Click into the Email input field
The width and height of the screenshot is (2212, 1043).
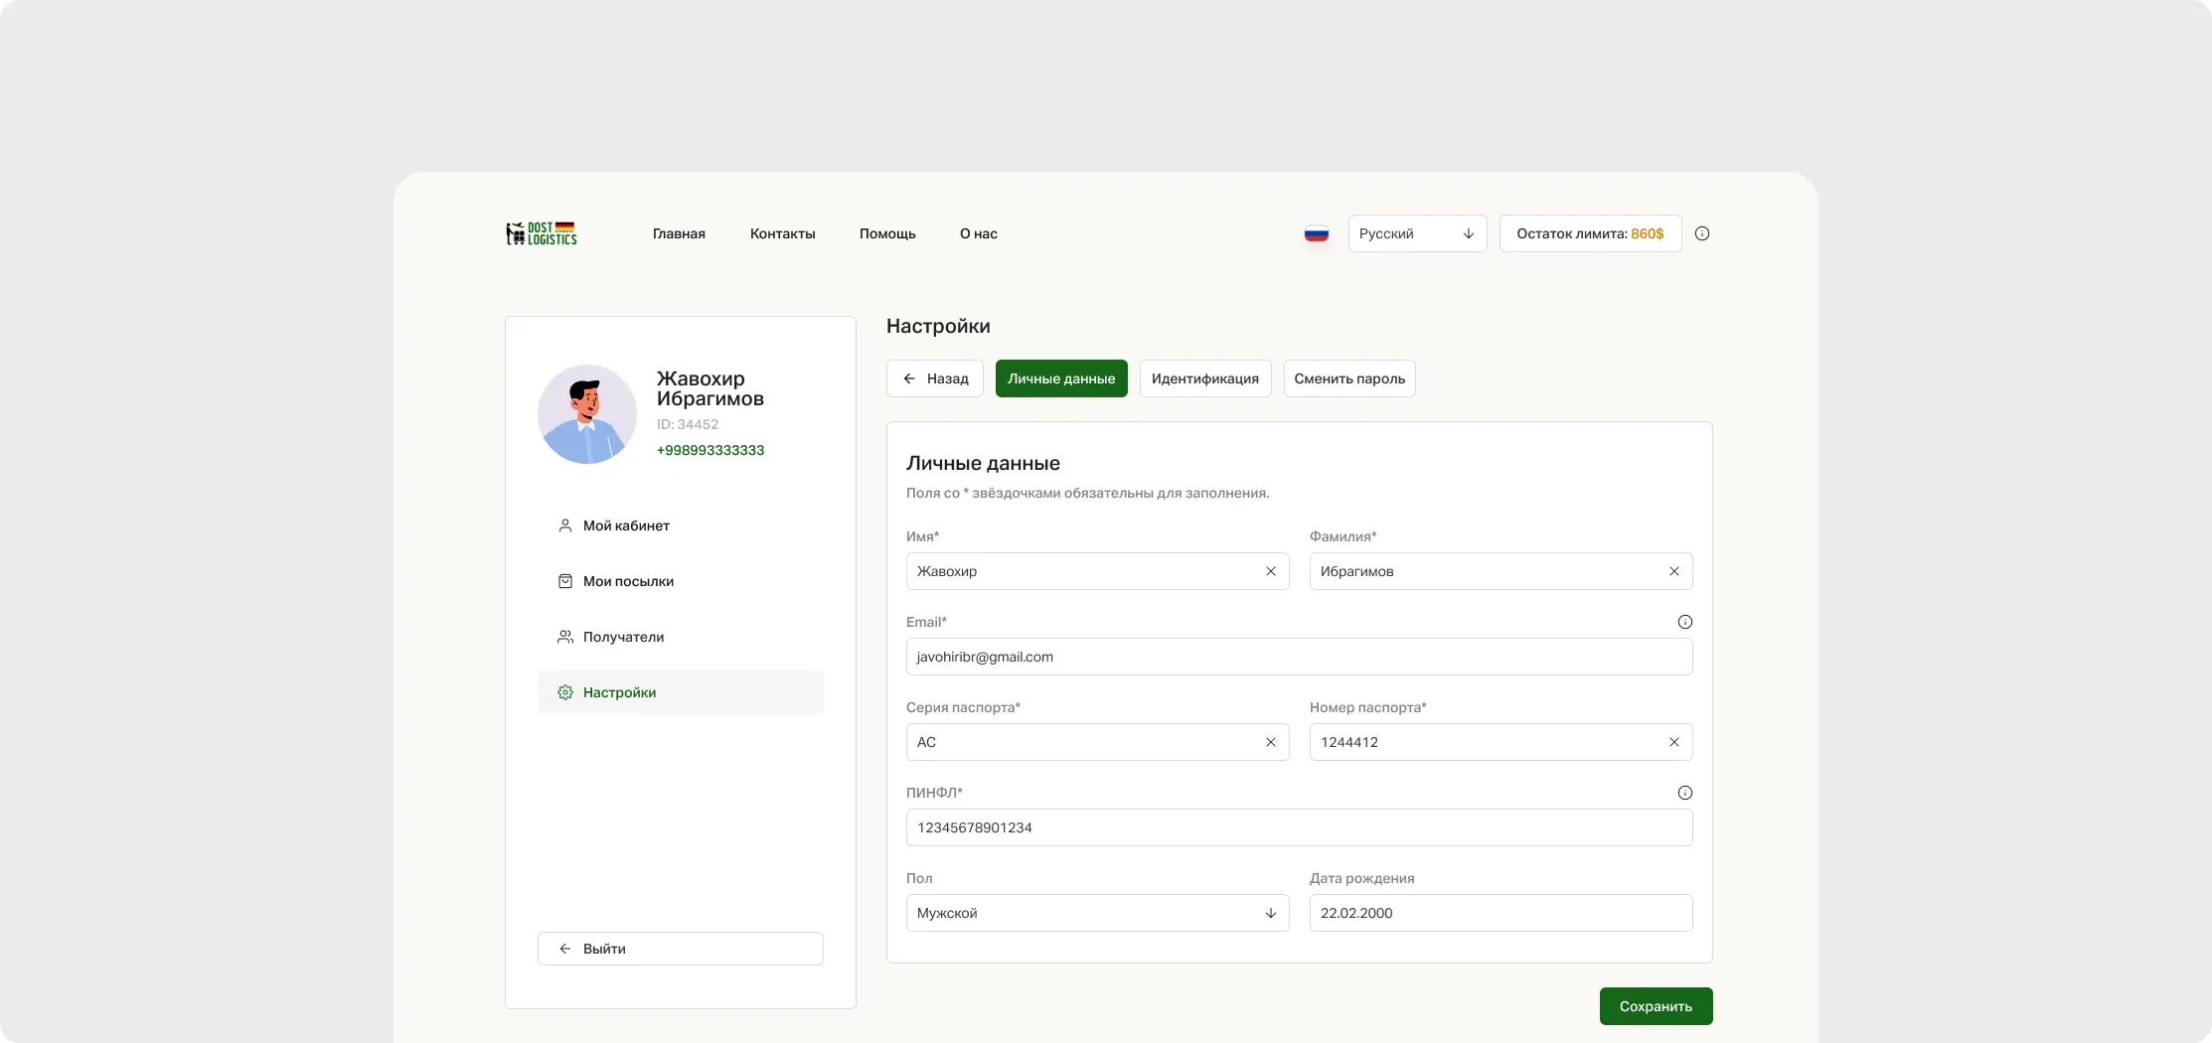click(x=1300, y=657)
